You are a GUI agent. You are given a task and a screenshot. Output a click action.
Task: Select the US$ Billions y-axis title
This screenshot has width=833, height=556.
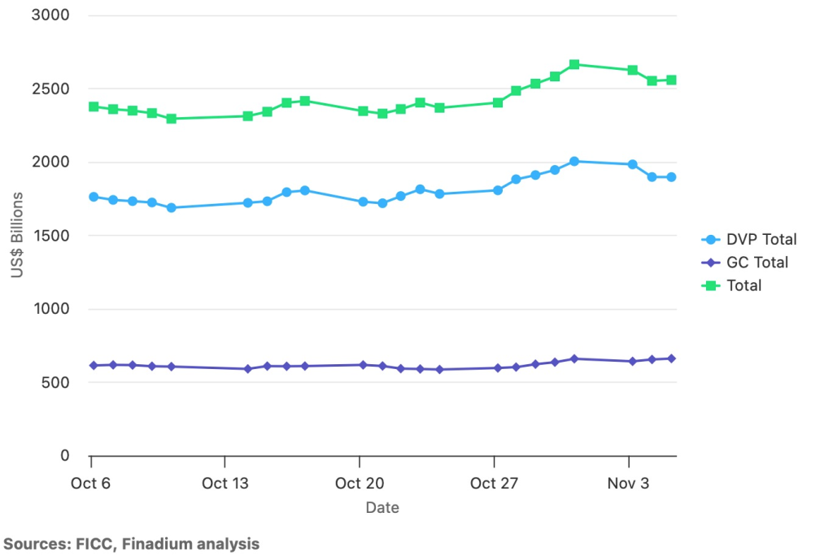17,235
